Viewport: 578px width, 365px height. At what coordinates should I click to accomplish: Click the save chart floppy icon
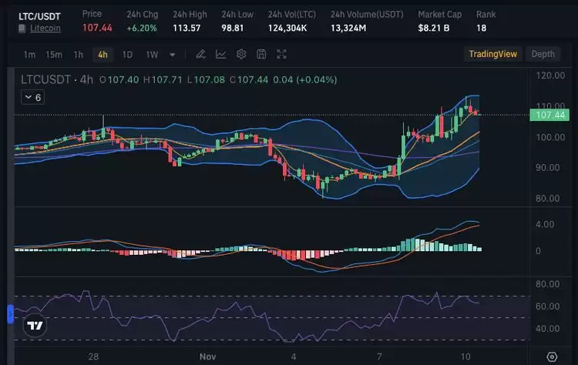[261, 55]
